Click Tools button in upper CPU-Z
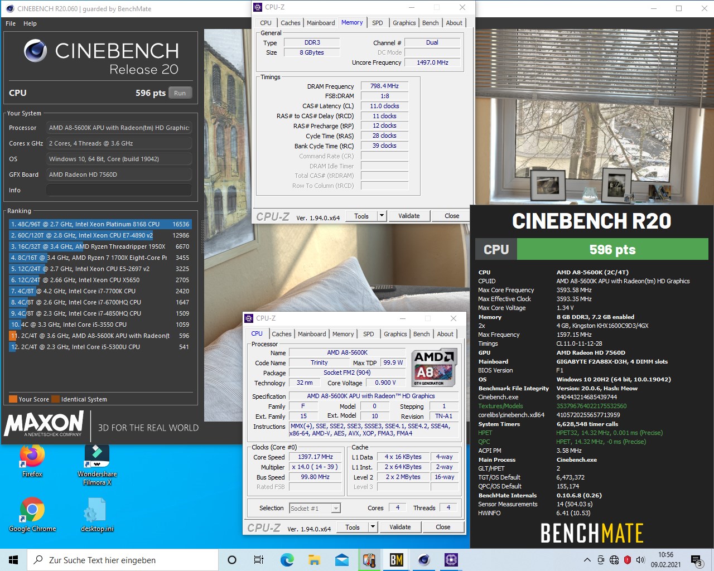 point(361,216)
